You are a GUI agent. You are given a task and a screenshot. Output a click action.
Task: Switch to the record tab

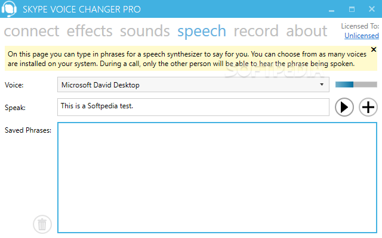[256, 31]
